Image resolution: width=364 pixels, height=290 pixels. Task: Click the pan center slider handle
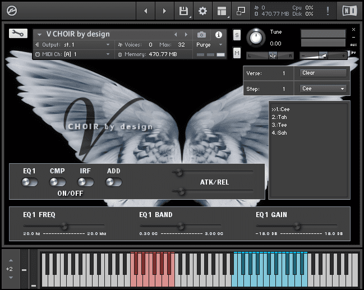[x=273, y=56]
